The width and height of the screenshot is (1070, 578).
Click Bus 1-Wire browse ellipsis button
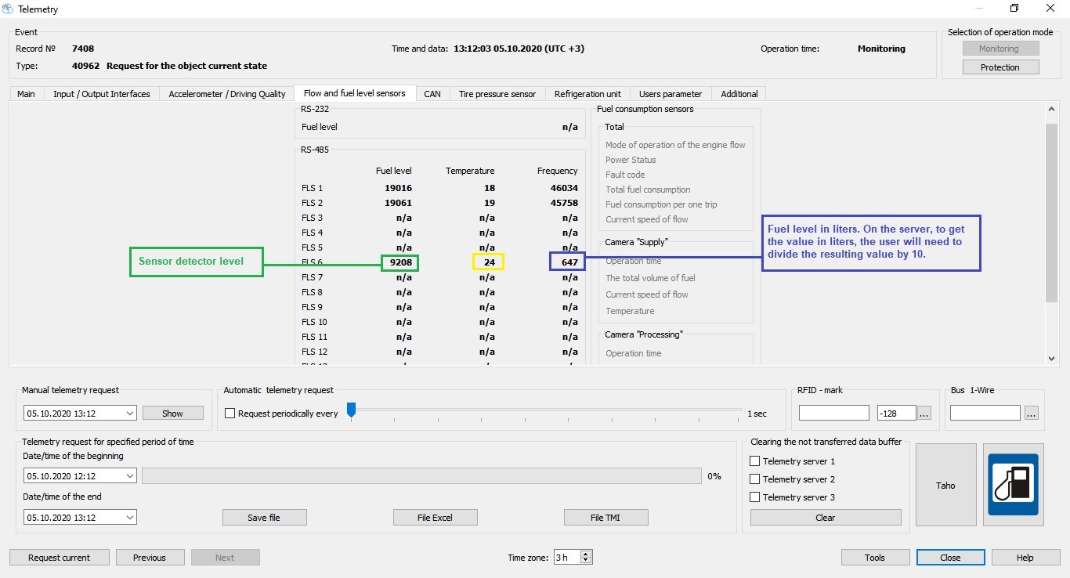[x=1031, y=414]
